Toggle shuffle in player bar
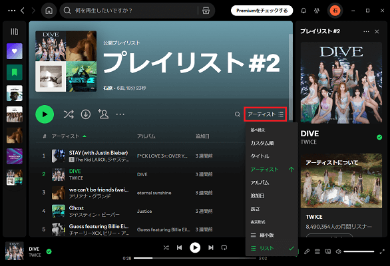 click(x=166, y=247)
